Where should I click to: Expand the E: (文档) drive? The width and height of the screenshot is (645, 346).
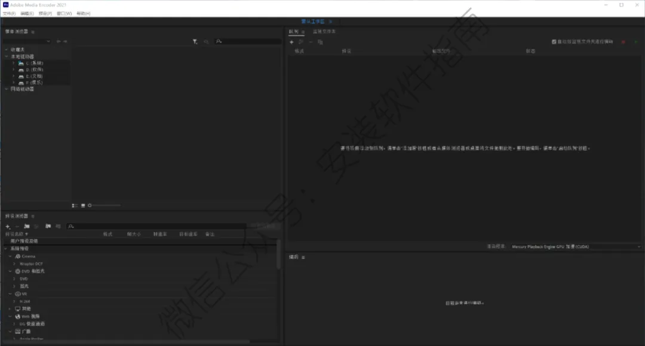13,76
